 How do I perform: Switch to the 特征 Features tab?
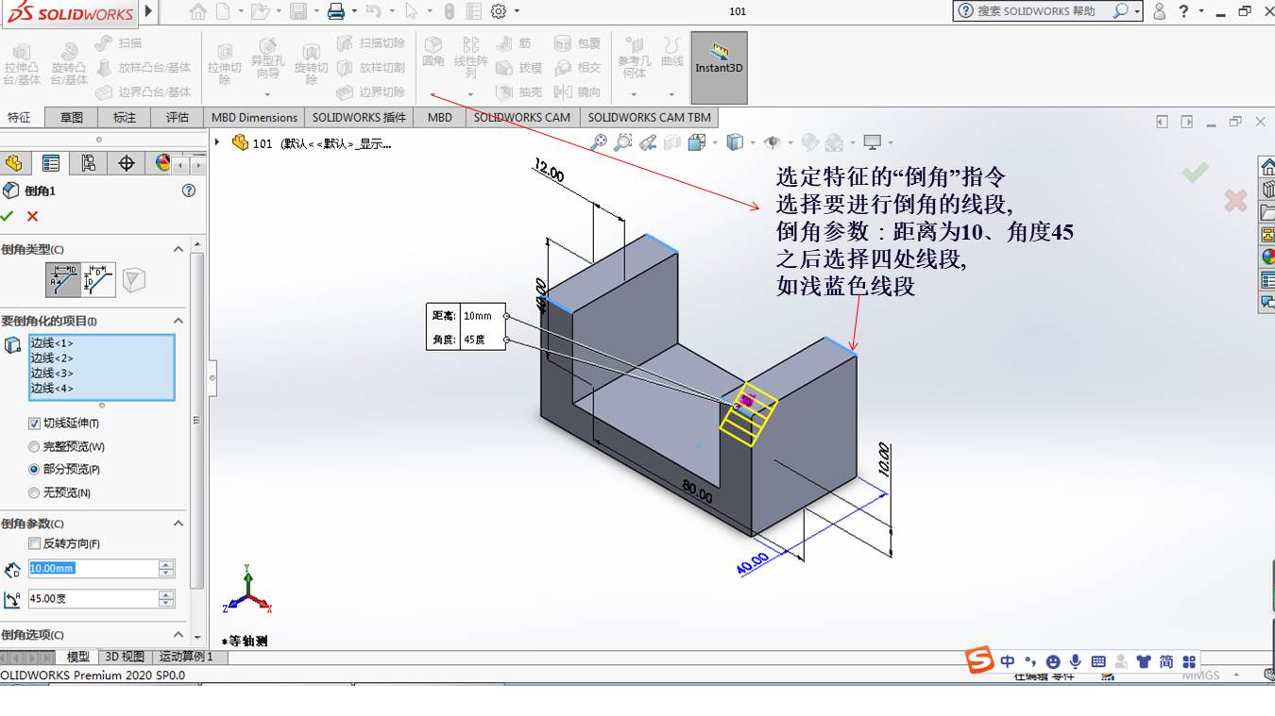(x=19, y=117)
